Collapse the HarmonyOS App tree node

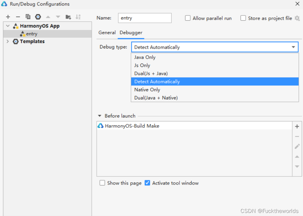(x=8, y=26)
